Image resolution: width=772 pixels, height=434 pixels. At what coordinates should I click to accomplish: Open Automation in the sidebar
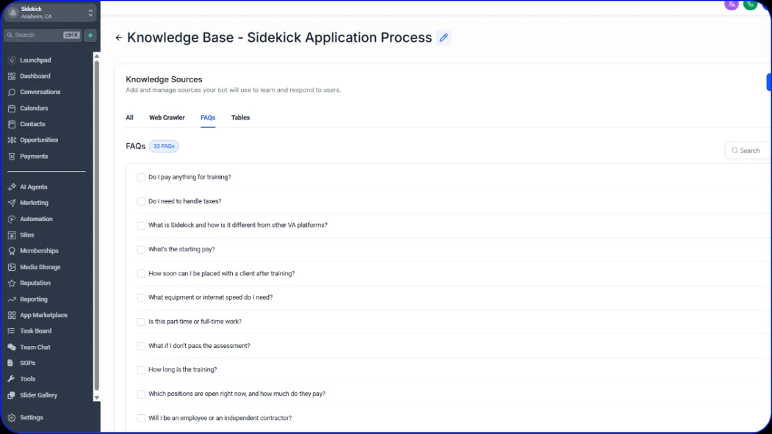[36, 219]
